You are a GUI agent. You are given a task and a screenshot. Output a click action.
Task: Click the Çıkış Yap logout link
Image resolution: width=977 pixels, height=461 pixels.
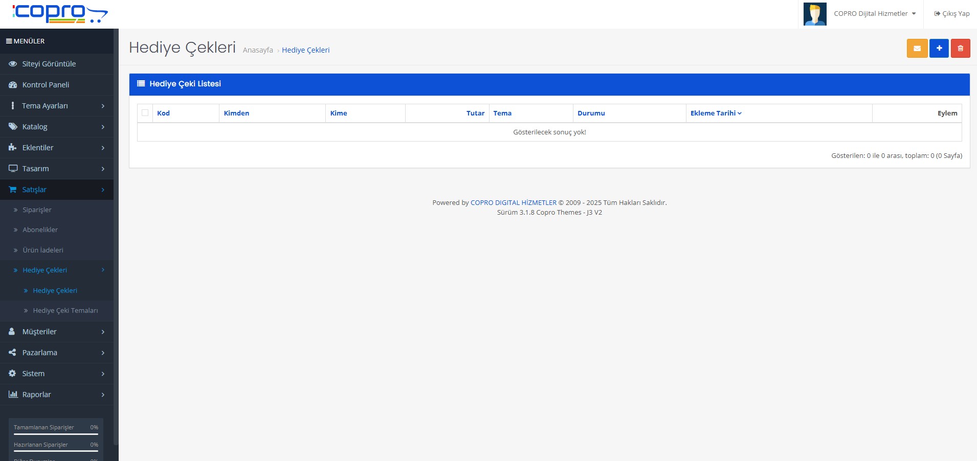point(951,14)
